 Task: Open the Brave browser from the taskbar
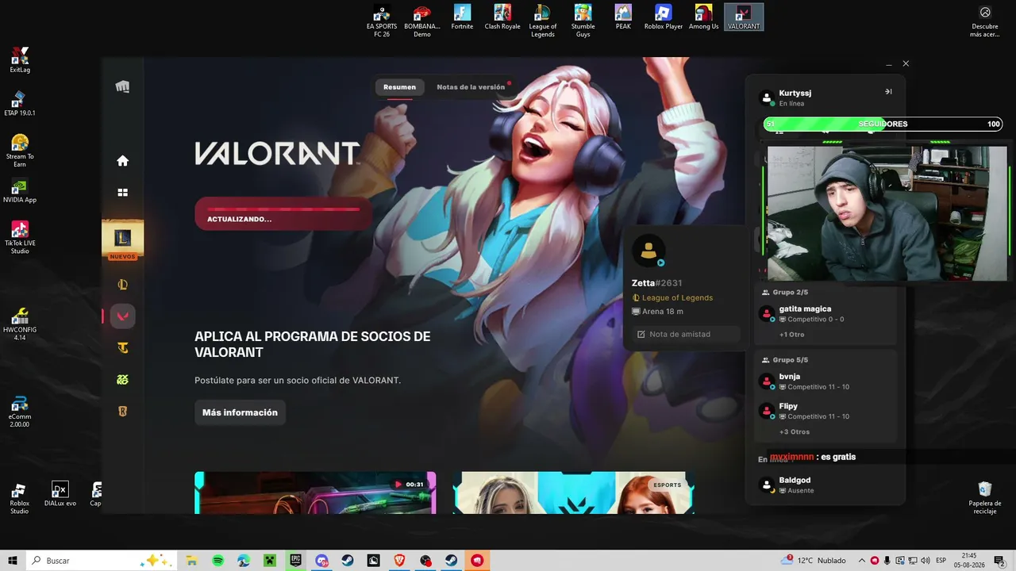pyautogui.click(x=399, y=561)
